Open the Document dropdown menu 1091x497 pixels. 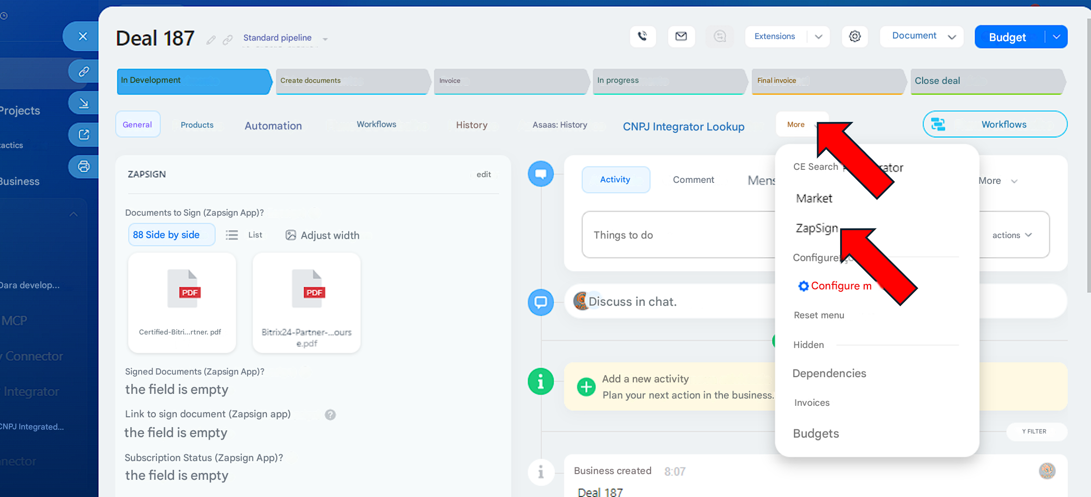(x=921, y=36)
